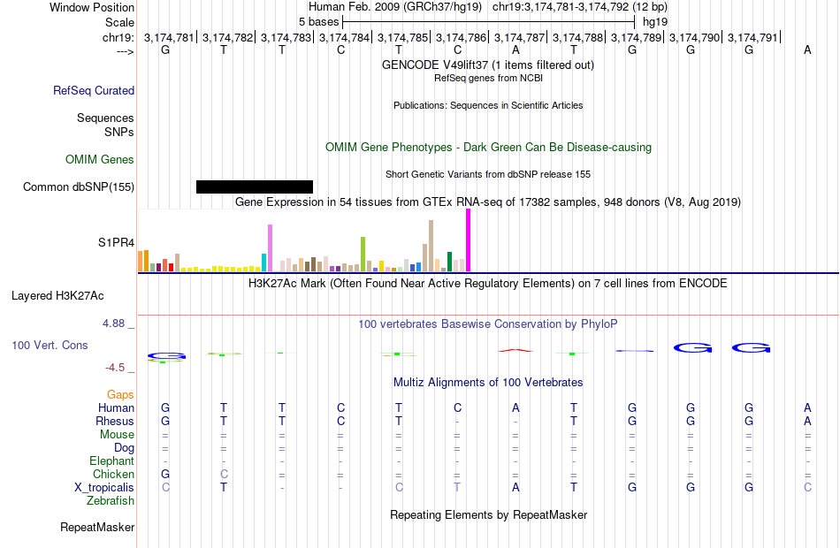The image size is (840, 548).
Task: Select the Human species row label
Action: click(x=116, y=408)
